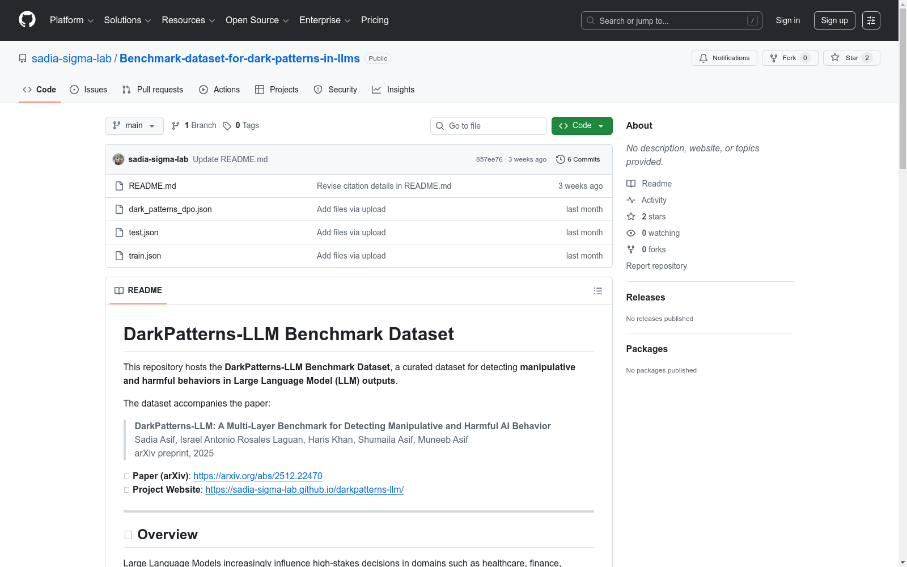This screenshot has width=907, height=567.
Task: Click the magnifier icon in the search bar
Action: point(591,20)
